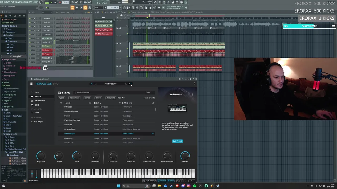Go to Home in Analog Lab
The height and width of the screenshot is (189, 337).
click(37, 92)
